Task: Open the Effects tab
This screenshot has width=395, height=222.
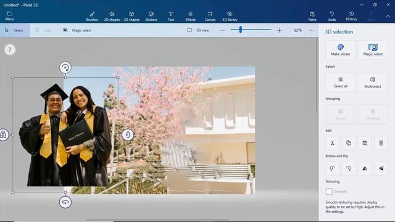Action: click(191, 16)
